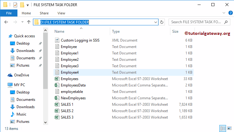This screenshot has width=234, height=132.
Task: Click the Up directory arrow icon
Action: point(29,22)
